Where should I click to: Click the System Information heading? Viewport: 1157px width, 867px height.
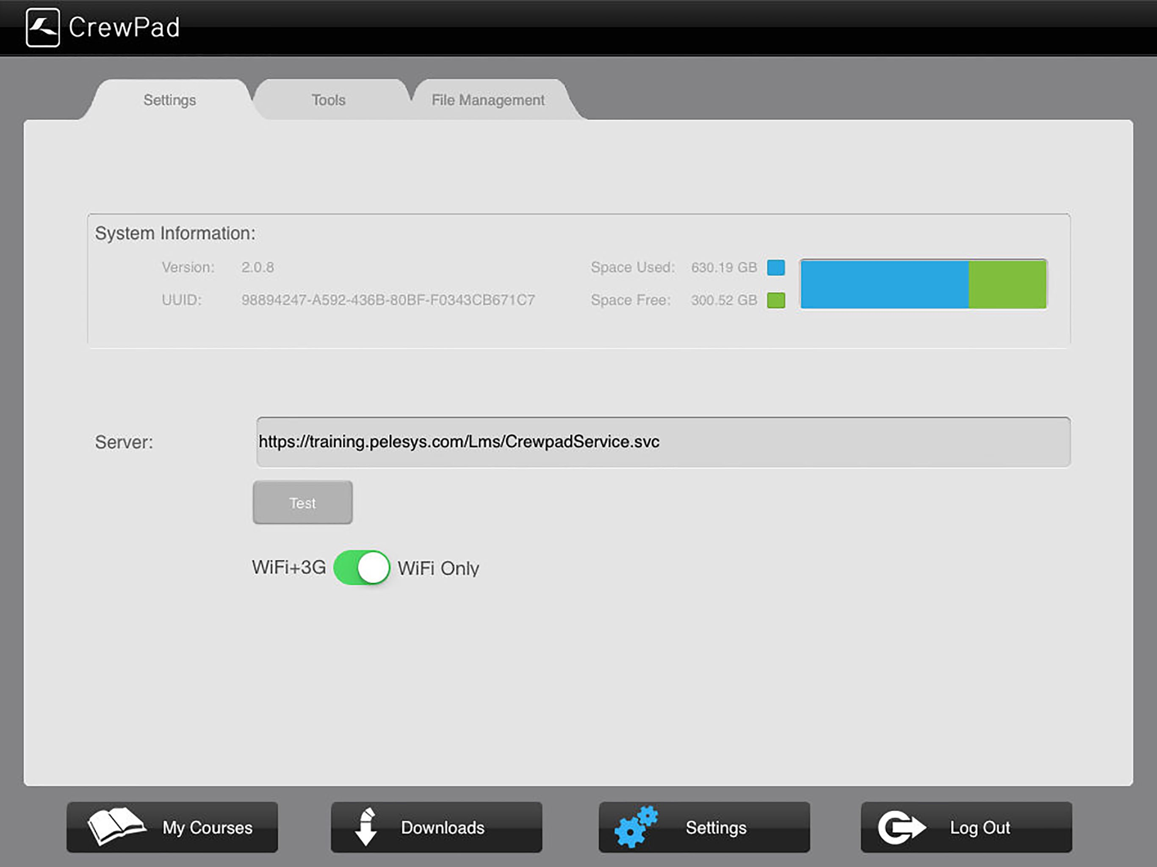click(x=175, y=233)
